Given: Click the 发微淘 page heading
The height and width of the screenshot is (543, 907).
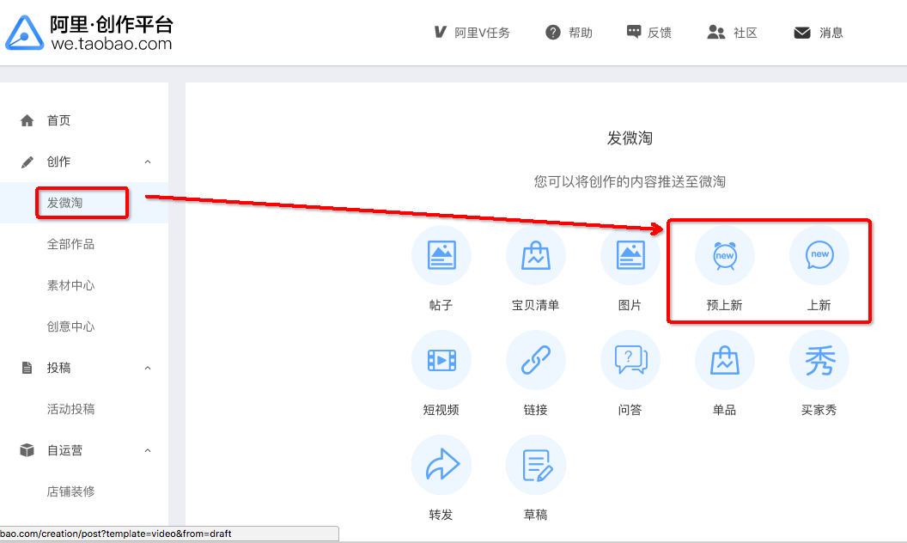Looking at the screenshot, I should coord(630,137).
